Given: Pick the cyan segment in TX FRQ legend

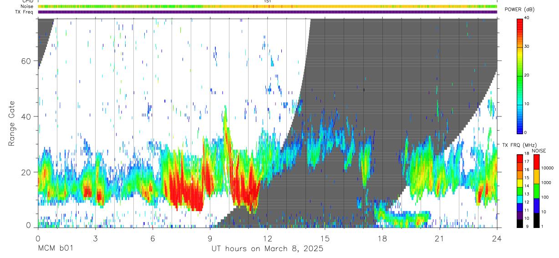Looking at the screenshot, I should click(520, 198).
